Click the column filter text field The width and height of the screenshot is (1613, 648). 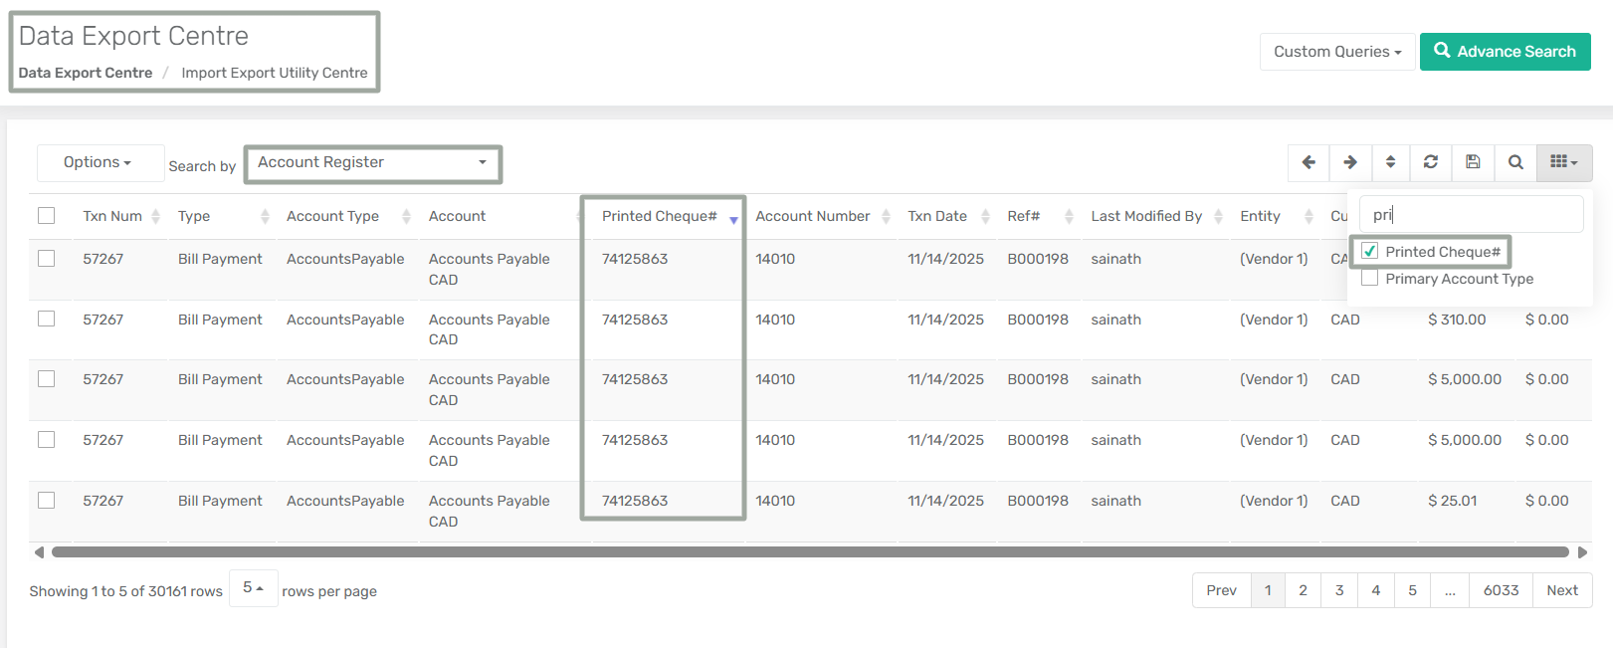1471,215
